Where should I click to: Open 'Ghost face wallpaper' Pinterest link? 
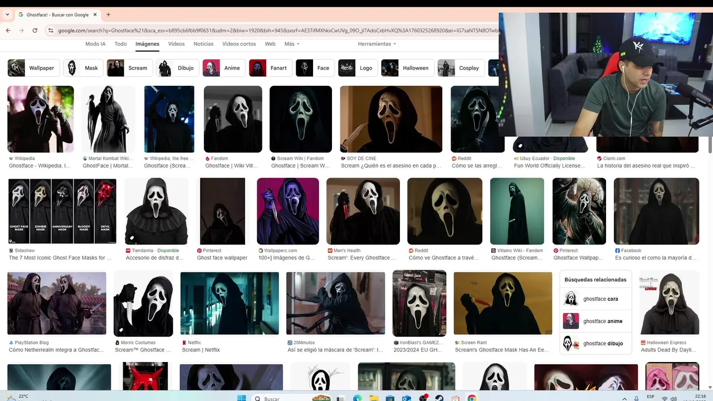pos(222,258)
